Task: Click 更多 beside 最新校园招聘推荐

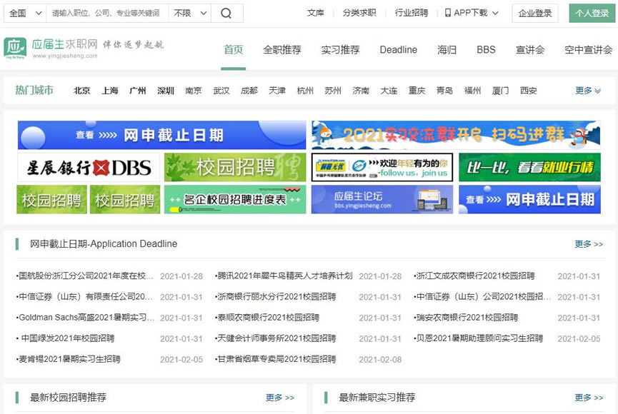Action: [x=280, y=398]
